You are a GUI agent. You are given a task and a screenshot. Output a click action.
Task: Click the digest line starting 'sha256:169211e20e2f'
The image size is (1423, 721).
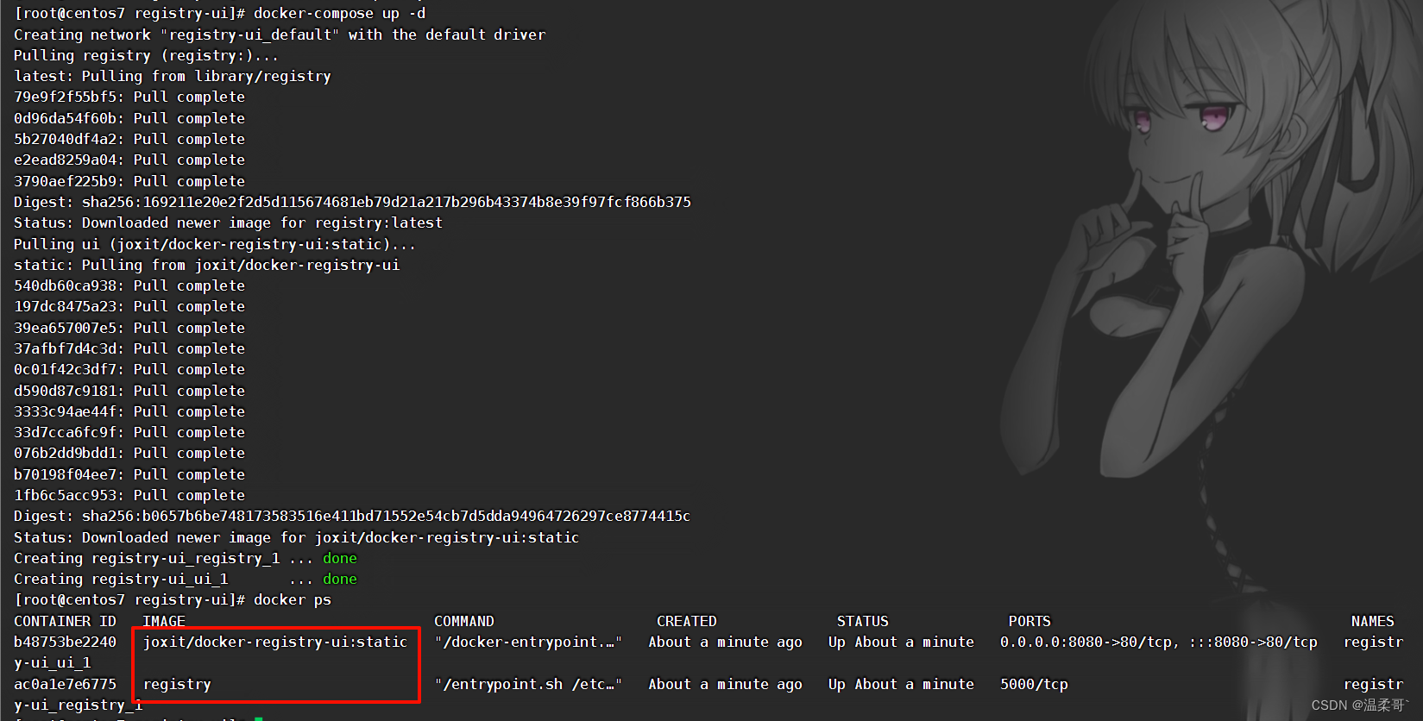(x=352, y=202)
